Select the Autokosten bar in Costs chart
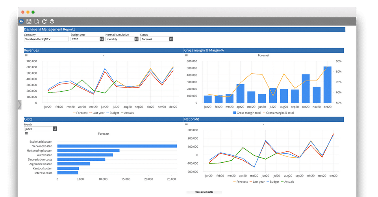This screenshot has width=378, height=197. pyautogui.click(x=85, y=155)
